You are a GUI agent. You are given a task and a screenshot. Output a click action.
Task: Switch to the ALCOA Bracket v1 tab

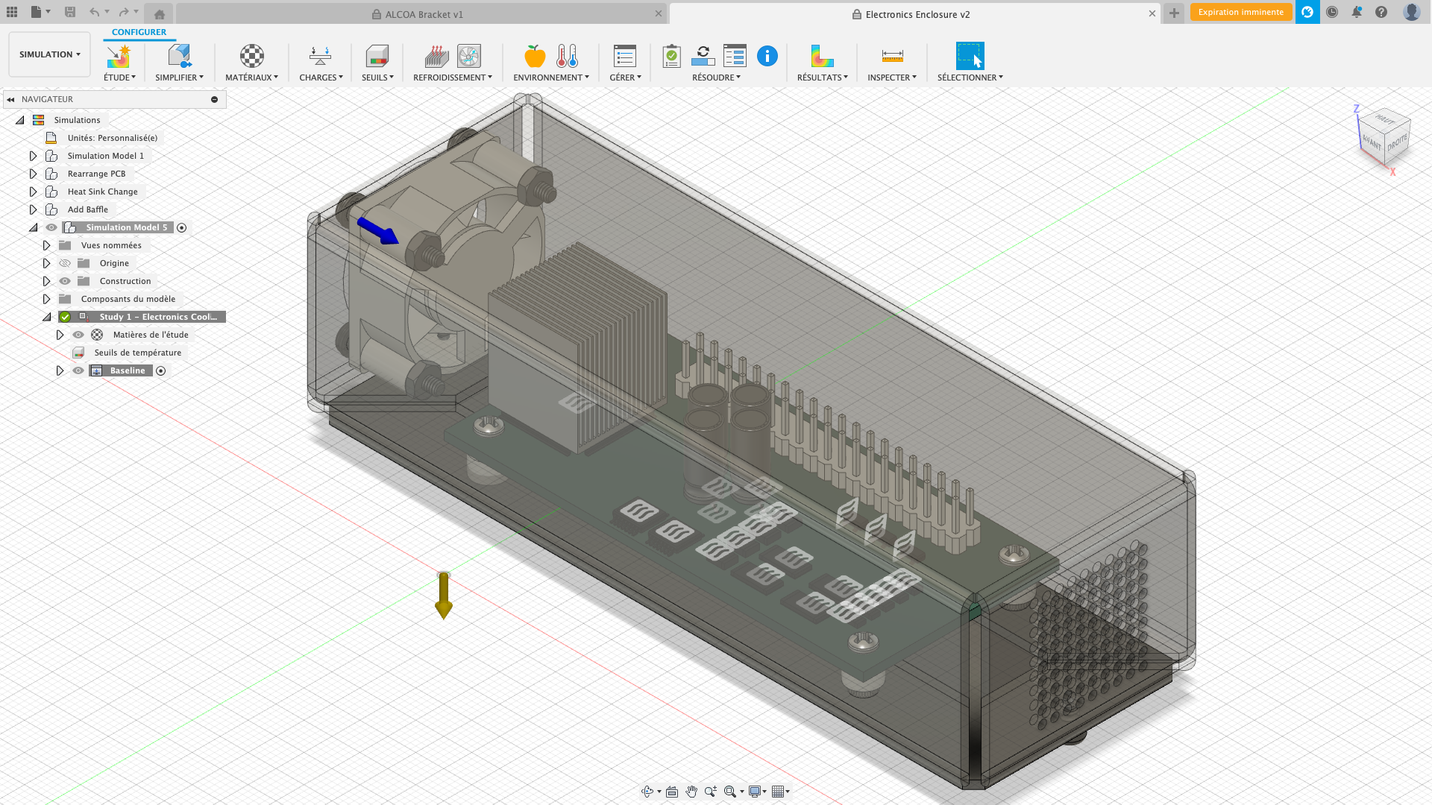click(422, 13)
